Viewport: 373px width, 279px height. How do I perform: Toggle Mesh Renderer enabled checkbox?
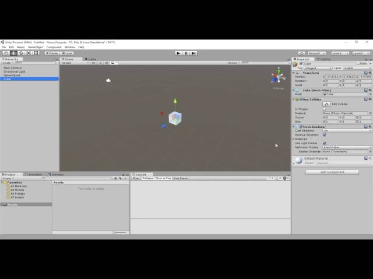pos(301,127)
